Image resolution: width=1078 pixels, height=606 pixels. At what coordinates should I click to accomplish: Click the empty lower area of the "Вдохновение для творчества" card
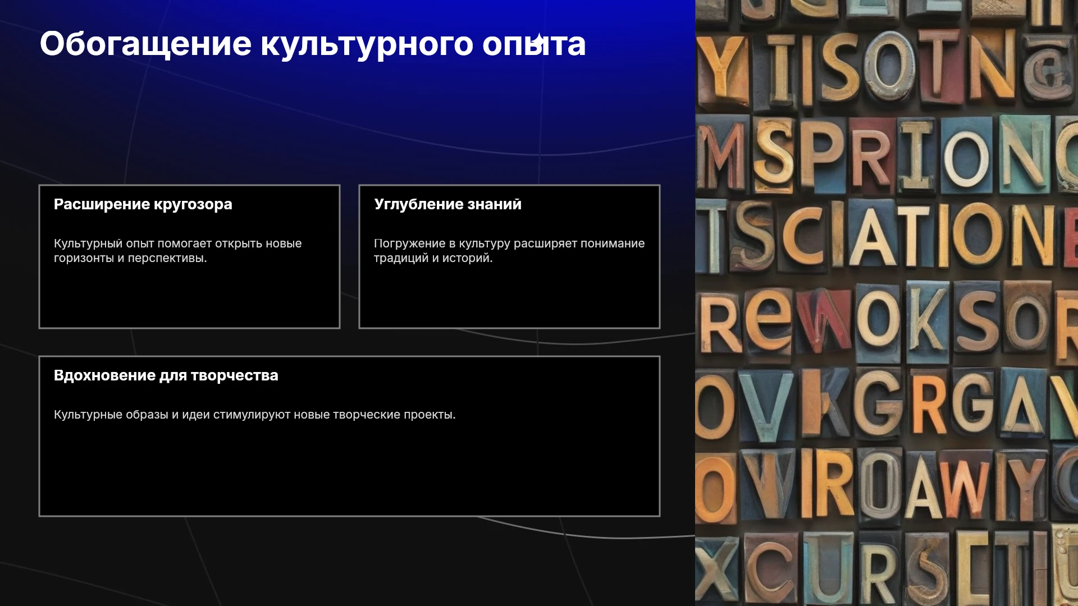pyautogui.click(x=349, y=471)
